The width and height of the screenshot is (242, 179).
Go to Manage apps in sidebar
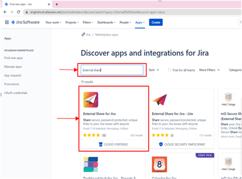pyautogui.click(x=13, y=67)
